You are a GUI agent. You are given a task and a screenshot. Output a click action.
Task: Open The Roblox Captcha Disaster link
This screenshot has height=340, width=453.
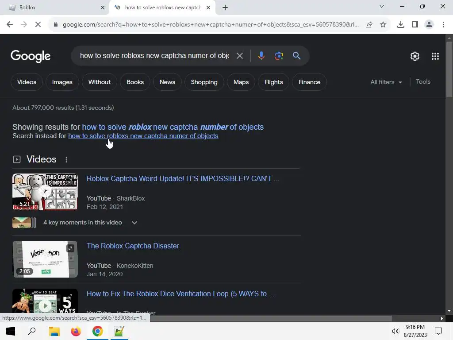[x=133, y=246]
